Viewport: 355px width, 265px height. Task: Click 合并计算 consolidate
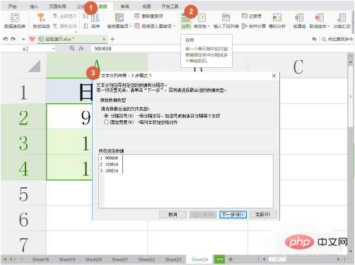tap(254, 26)
